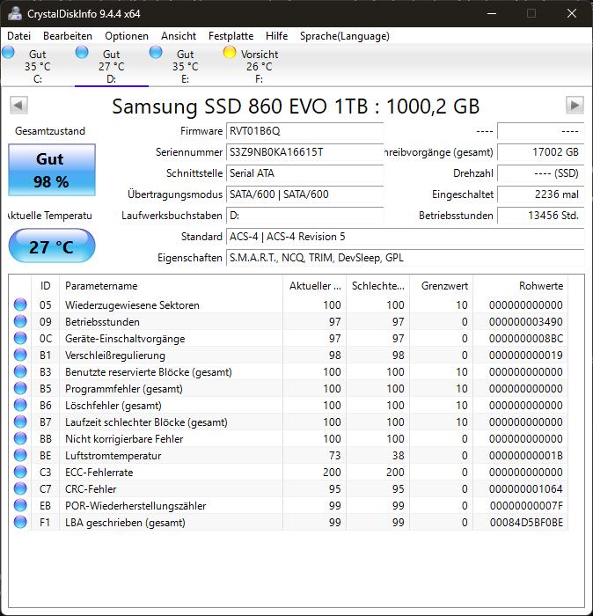Click status orb for ECC-Fehlerrate row
Image resolution: width=593 pixels, height=616 pixels.
(20, 472)
